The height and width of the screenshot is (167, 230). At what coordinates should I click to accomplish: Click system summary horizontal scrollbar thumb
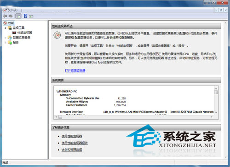(x=60, y=117)
